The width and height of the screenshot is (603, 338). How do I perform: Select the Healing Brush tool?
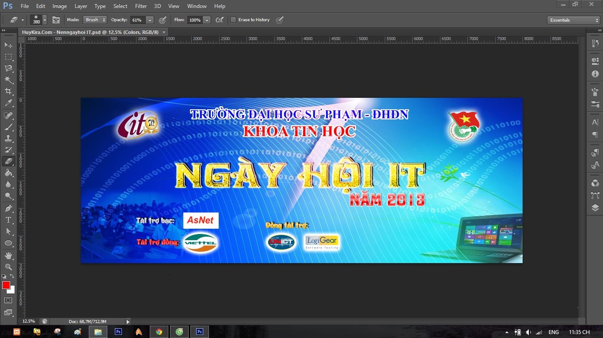pos(8,115)
